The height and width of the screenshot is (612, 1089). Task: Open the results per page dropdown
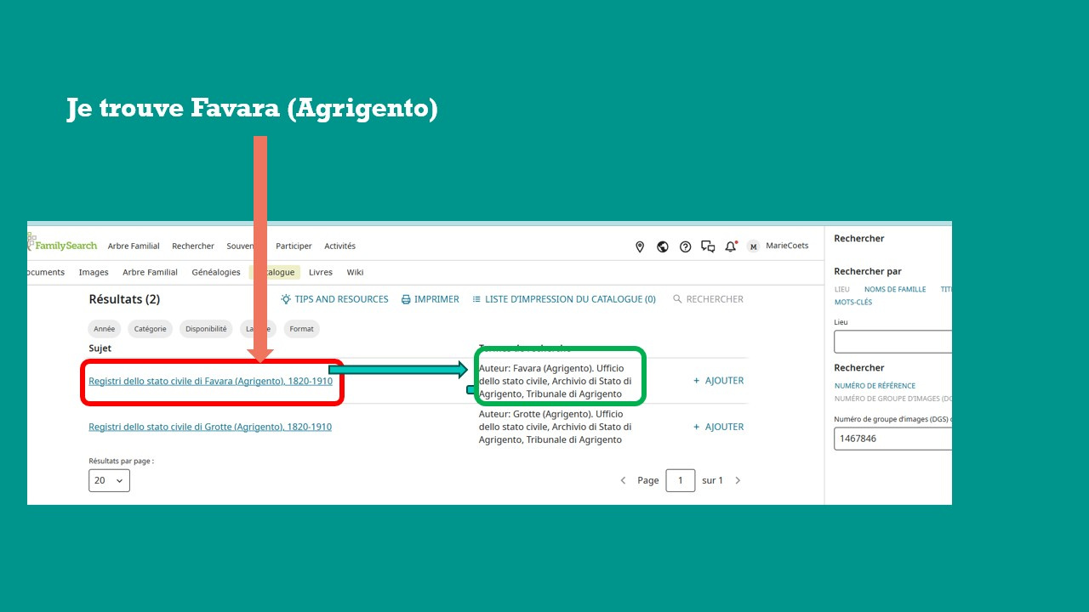pyautogui.click(x=109, y=480)
